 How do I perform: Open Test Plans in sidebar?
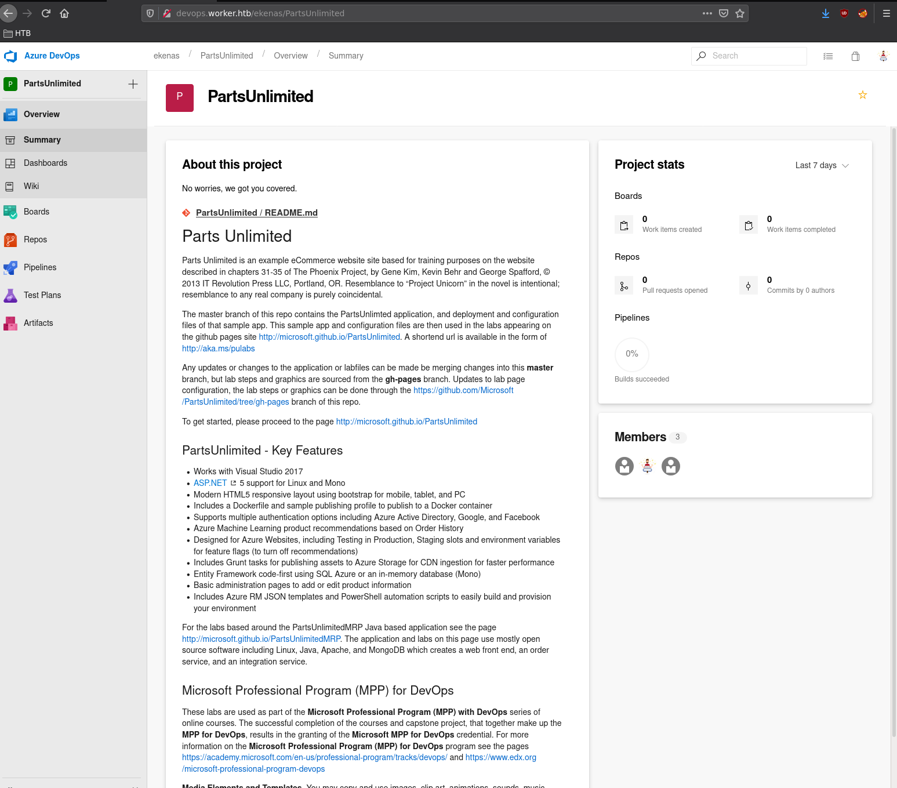coord(73,295)
